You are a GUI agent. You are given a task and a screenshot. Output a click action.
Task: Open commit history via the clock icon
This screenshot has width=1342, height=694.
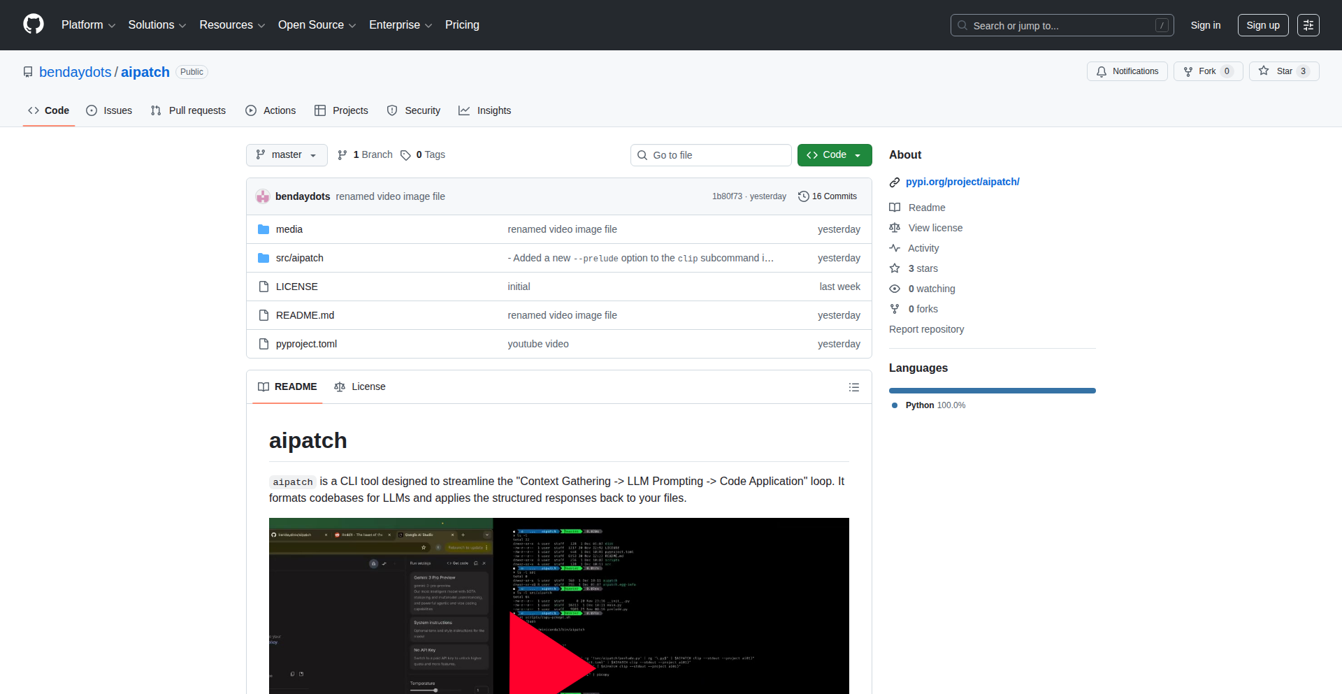[x=804, y=196]
